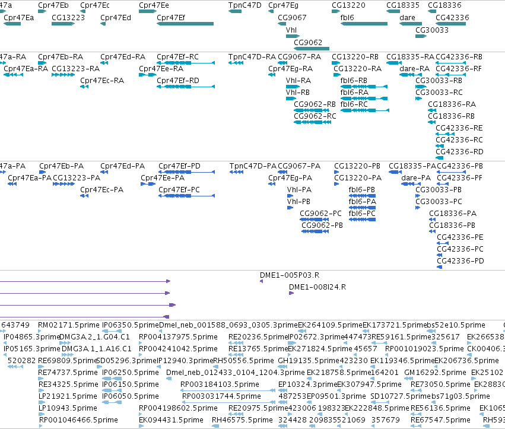This screenshot has width=505, height=429.
Task: Select the CG13223-RA transcript glyph
Action: [x=63, y=75]
